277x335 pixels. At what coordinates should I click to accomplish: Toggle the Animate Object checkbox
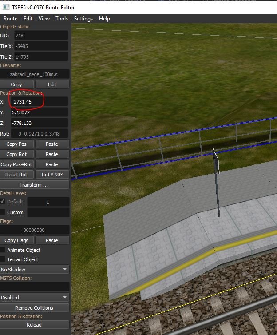(3, 250)
